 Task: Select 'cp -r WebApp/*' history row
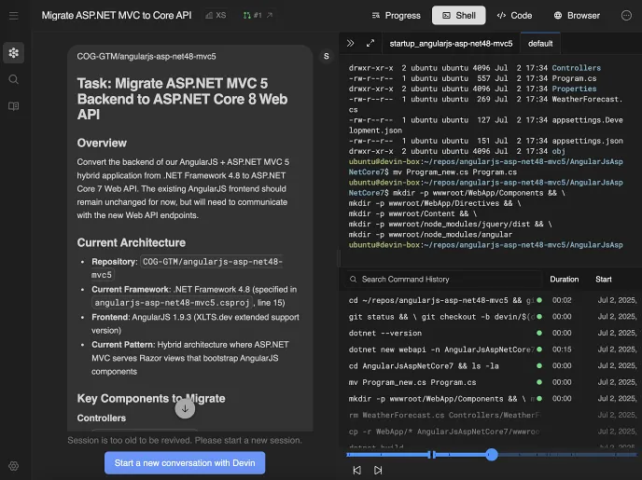tap(491, 432)
